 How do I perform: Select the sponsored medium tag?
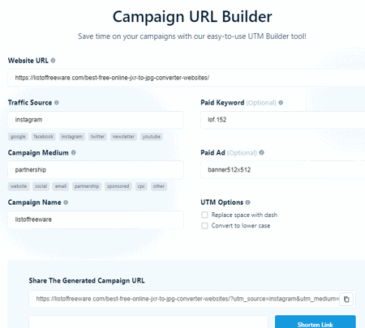pos(118,186)
